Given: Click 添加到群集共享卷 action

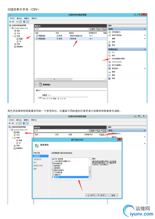Looking at the screenshot, I should (x=118, y=59).
